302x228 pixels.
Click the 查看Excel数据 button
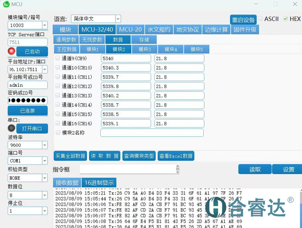tap(176, 156)
